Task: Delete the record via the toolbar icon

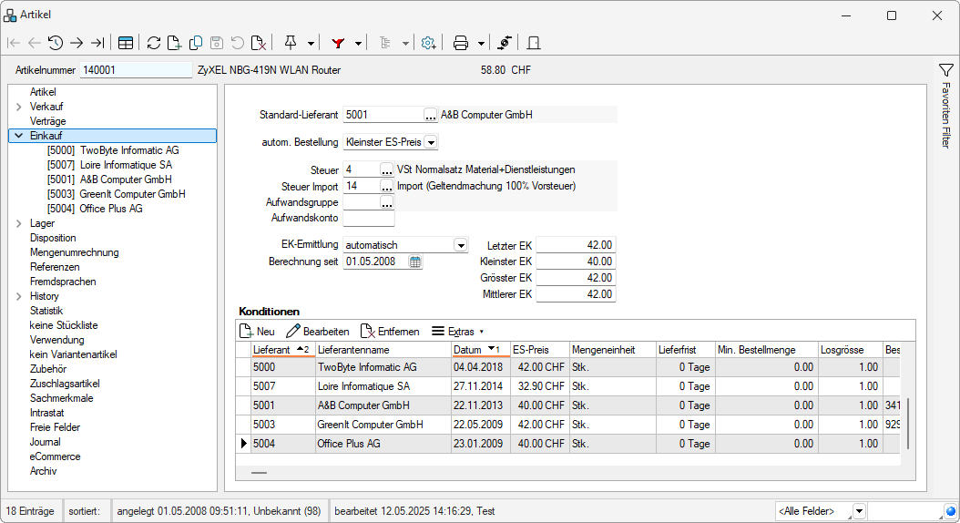Action: click(259, 43)
